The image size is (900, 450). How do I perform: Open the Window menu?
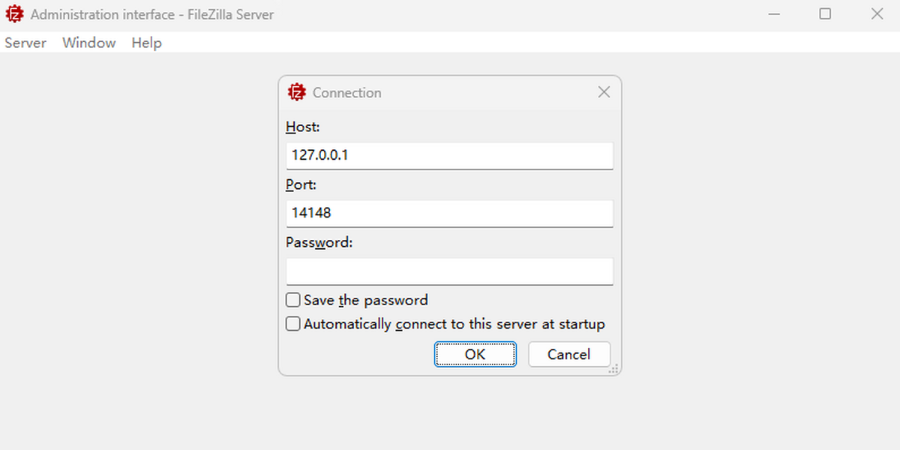pos(89,43)
